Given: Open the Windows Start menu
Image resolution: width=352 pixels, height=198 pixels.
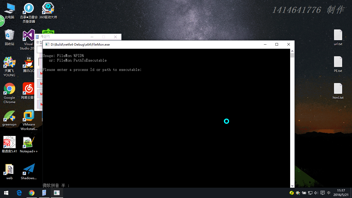Looking at the screenshot, I should (x=6, y=193).
